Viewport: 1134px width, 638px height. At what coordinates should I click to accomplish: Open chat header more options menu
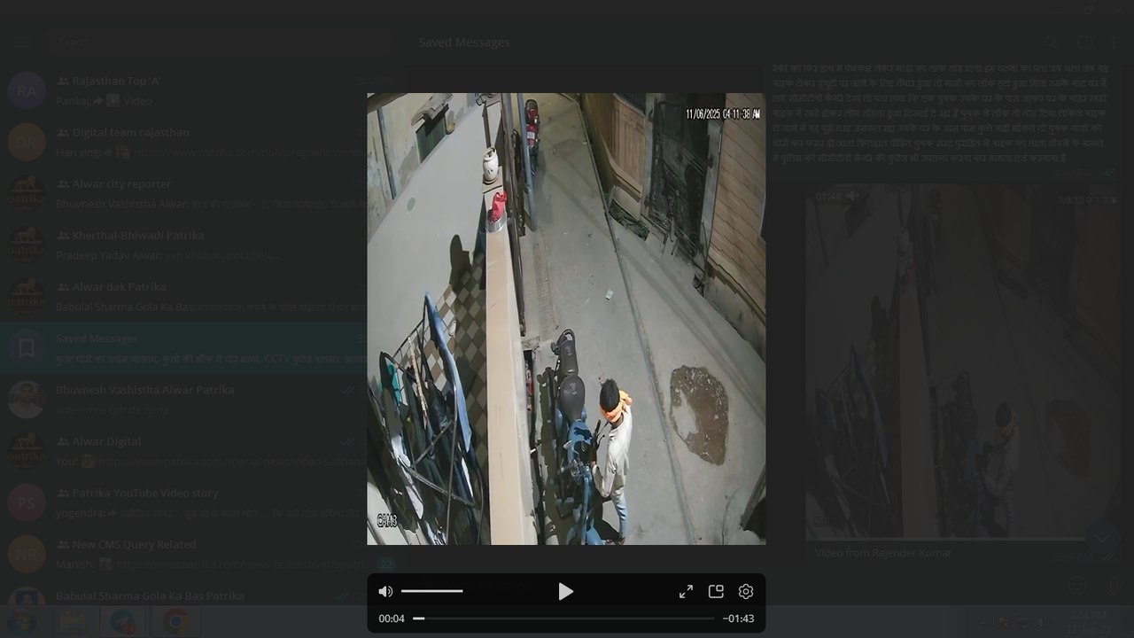click(1114, 42)
